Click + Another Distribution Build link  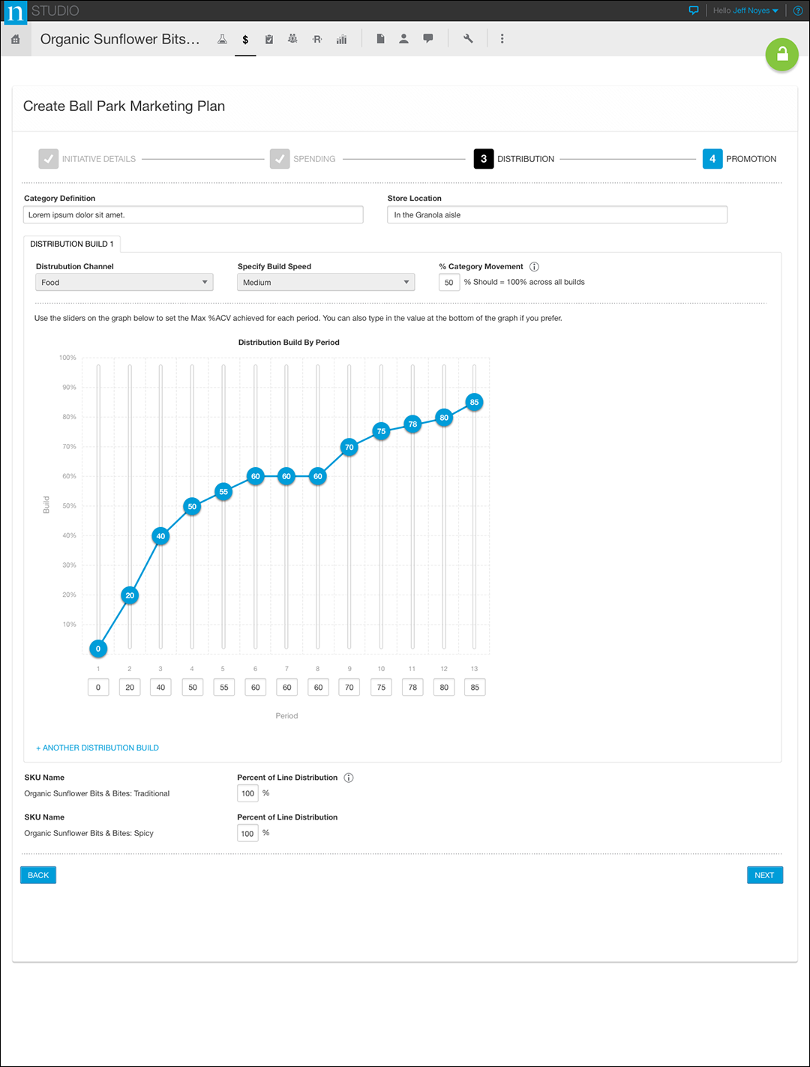(97, 748)
